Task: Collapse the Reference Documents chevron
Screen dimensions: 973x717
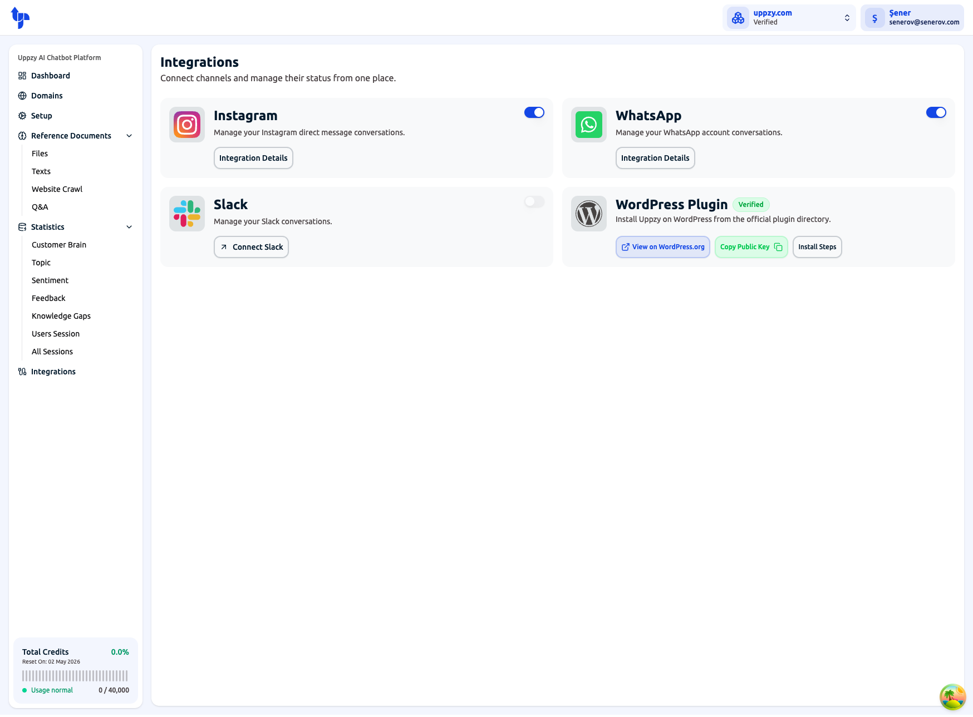Action: (129, 136)
